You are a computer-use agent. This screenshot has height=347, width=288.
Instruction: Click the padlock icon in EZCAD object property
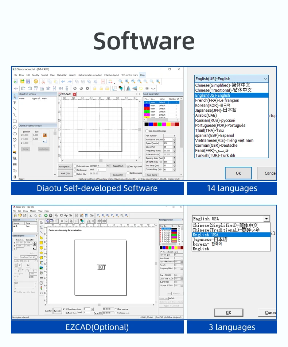pos(35,244)
